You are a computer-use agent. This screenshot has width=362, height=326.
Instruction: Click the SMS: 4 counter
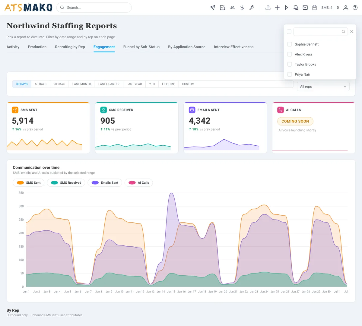click(327, 8)
